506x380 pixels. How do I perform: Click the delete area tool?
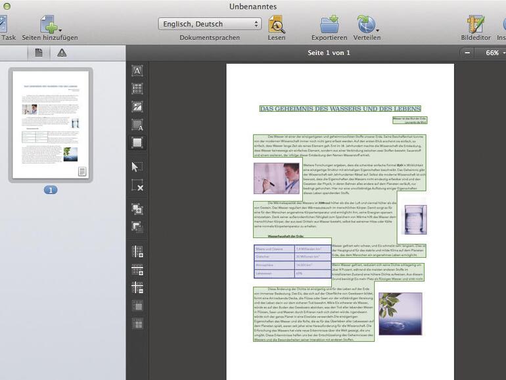[137, 185]
